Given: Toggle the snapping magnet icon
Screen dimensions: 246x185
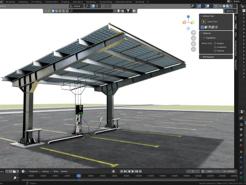Looking at the screenshot, I should coord(93,6).
